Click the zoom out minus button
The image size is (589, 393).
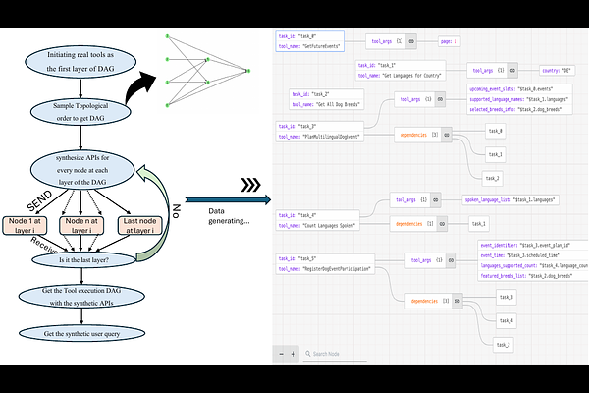[281, 354]
